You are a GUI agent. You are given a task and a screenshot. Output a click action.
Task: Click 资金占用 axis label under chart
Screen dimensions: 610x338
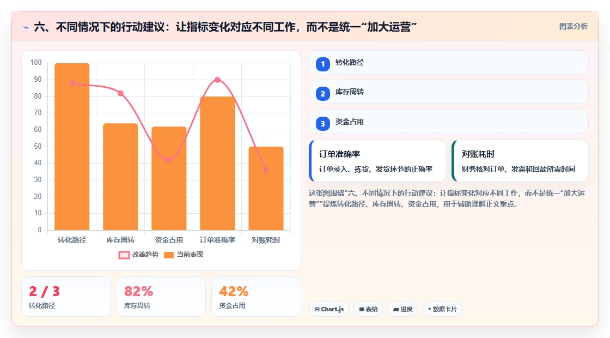coord(169,240)
